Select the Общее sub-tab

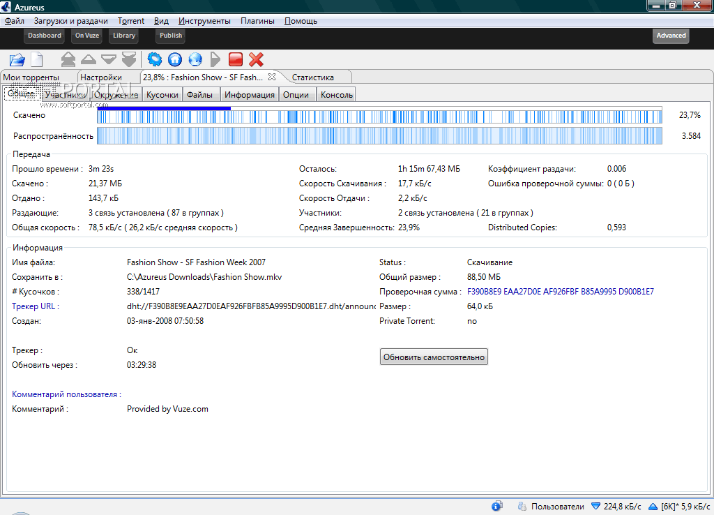click(22, 94)
